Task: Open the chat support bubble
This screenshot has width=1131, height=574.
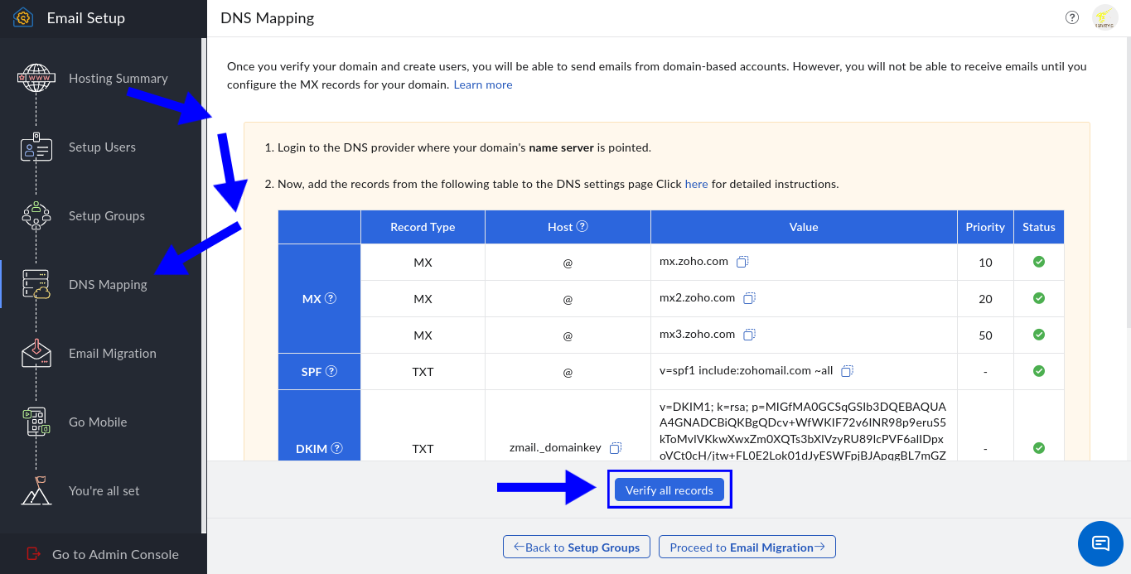Action: point(1100,543)
